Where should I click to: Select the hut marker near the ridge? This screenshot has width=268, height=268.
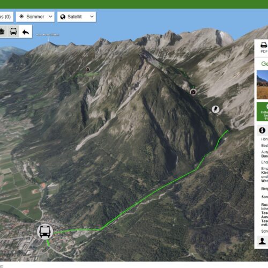(193, 92)
